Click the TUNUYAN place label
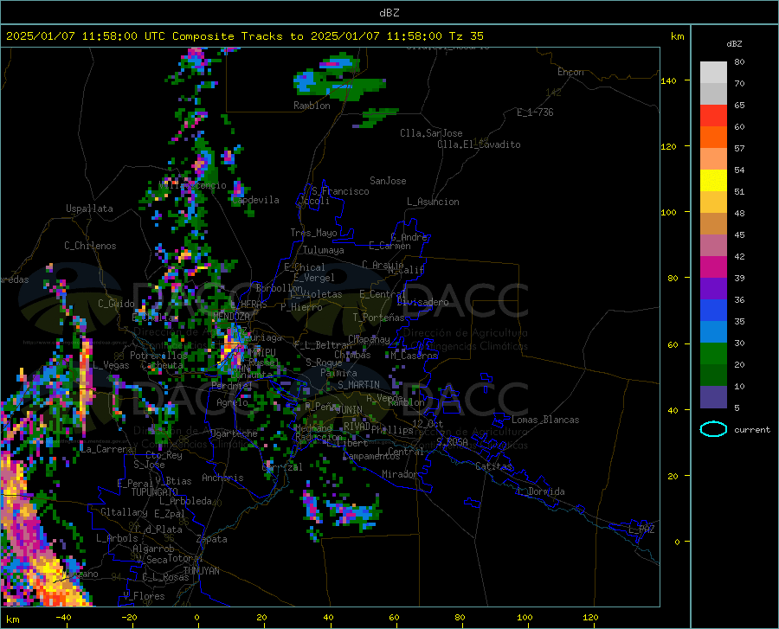This screenshot has width=779, height=629. [x=201, y=570]
